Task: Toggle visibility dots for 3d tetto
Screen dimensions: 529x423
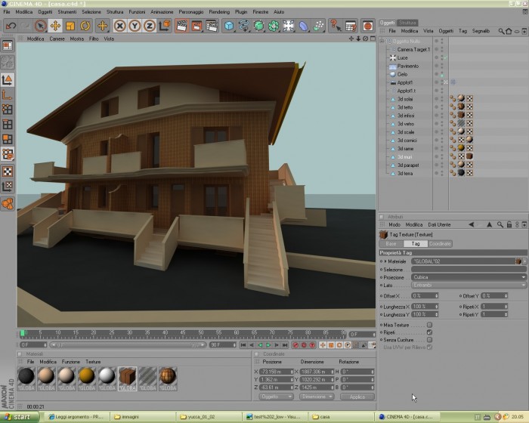Action: [442, 107]
